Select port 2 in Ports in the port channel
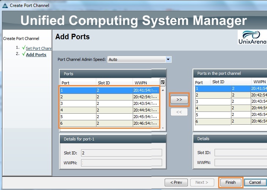267x190 pixels. [231, 95]
